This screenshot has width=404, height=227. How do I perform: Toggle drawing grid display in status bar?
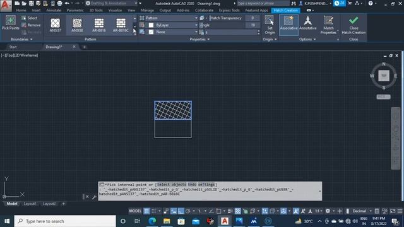point(146,211)
